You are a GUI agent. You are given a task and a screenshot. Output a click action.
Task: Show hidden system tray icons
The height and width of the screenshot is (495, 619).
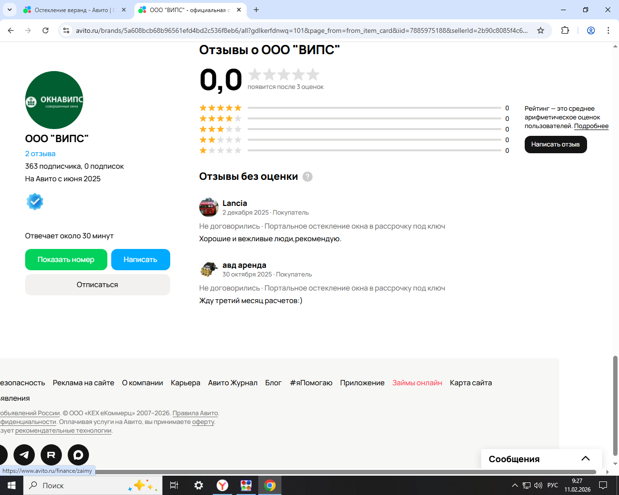coord(515,485)
